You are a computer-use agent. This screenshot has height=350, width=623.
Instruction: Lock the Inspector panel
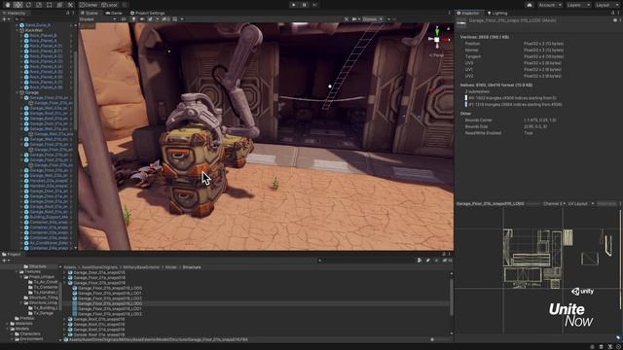pos(612,13)
